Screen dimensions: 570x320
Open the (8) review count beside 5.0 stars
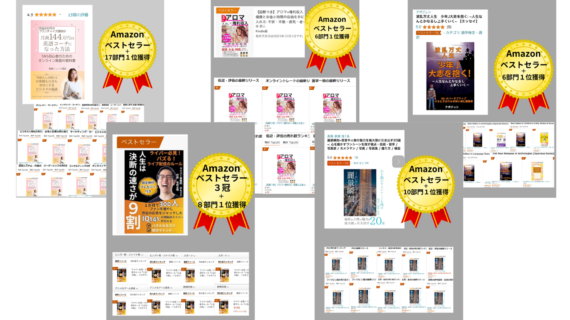click(x=449, y=27)
